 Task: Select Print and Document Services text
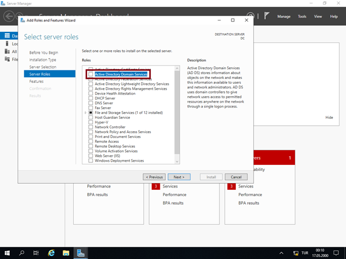[x=118, y=136]
